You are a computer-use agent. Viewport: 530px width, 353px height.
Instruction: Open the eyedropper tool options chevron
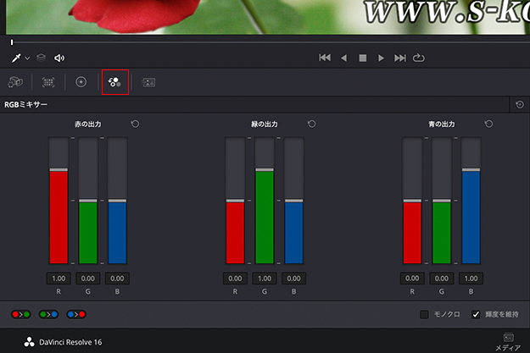point(27,58)
